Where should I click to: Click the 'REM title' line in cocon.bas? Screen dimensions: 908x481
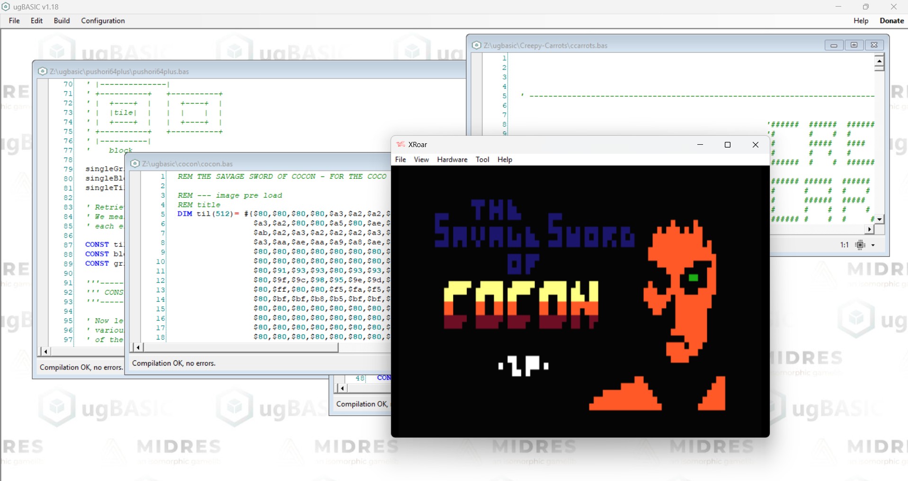pyautogui.click(x=199, y=205)
